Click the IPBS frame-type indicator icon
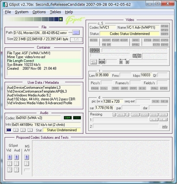177x184 pixels. (x=95, y=51)
